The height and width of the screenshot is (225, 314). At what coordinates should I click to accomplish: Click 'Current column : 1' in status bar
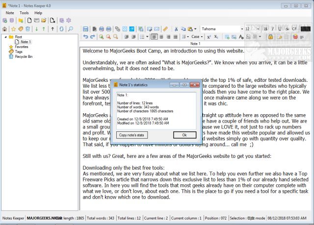click(186, 218)
